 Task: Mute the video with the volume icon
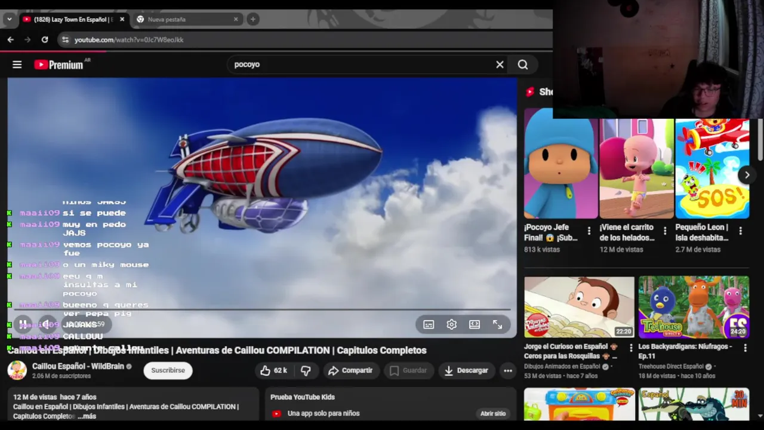48,324
